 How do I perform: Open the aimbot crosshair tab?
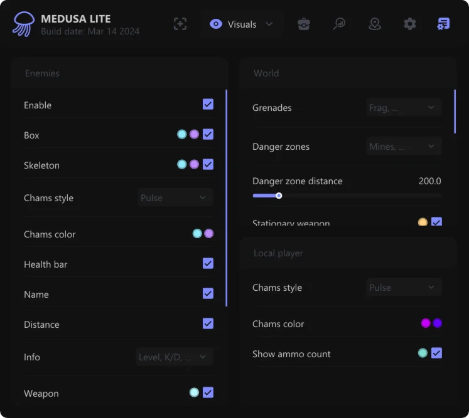click(x=180, y=24)
